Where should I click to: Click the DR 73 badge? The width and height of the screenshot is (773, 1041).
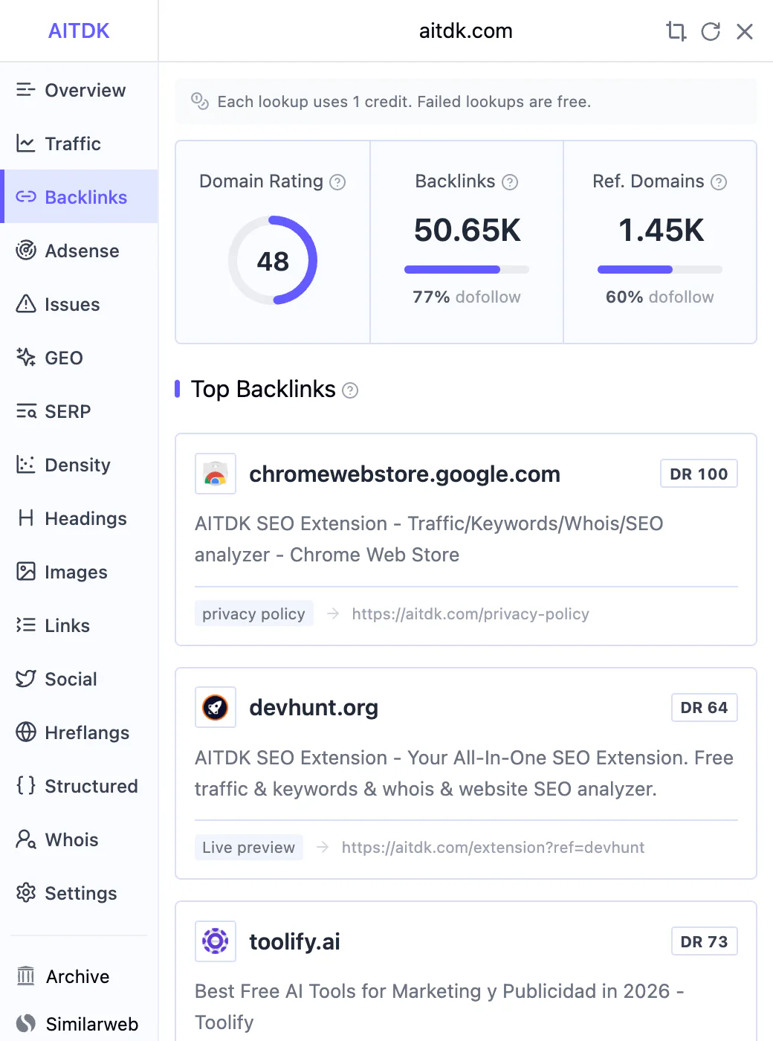click(x=704, y=941)
